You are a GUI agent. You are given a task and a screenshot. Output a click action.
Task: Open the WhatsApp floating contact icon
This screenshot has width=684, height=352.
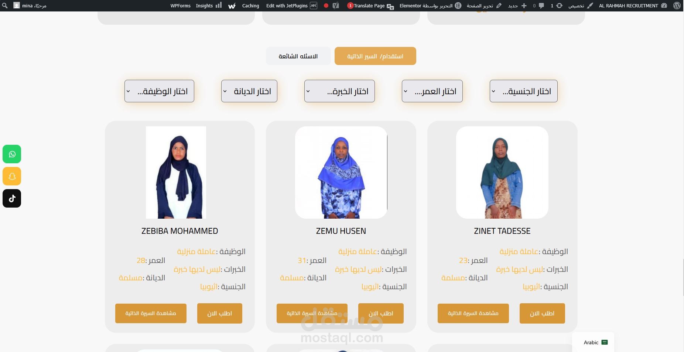(12, 154)
